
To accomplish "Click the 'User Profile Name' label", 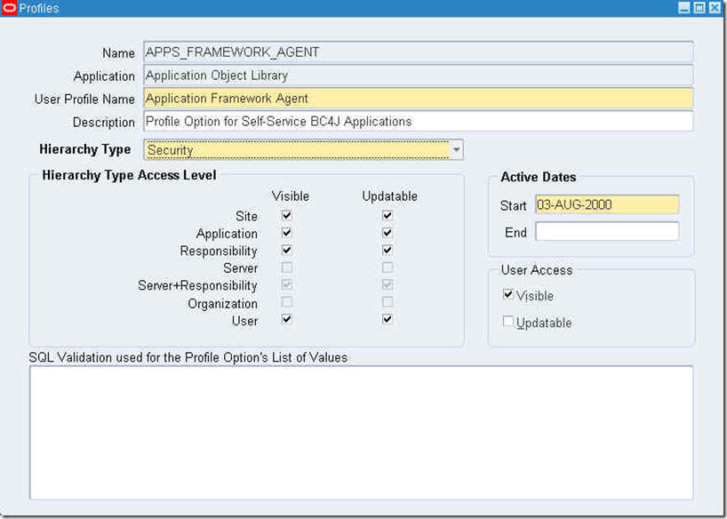I will pos(84,99).
